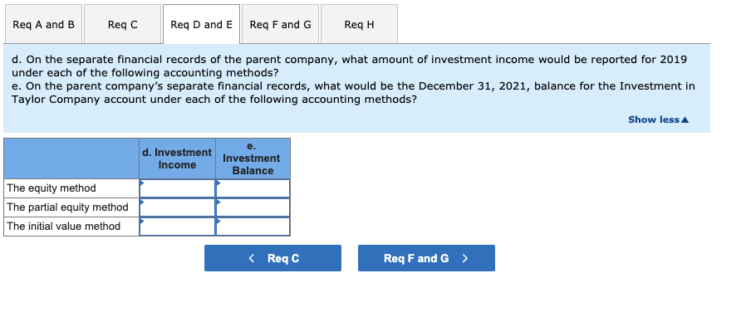This screenshot has width=756, height=312.
Task: Select the 'd. Investment Income' column header
Action: [177, 158]
